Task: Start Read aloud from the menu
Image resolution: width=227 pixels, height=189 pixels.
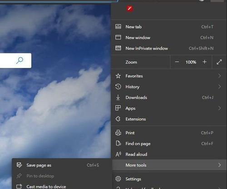Action: (169, 154)
